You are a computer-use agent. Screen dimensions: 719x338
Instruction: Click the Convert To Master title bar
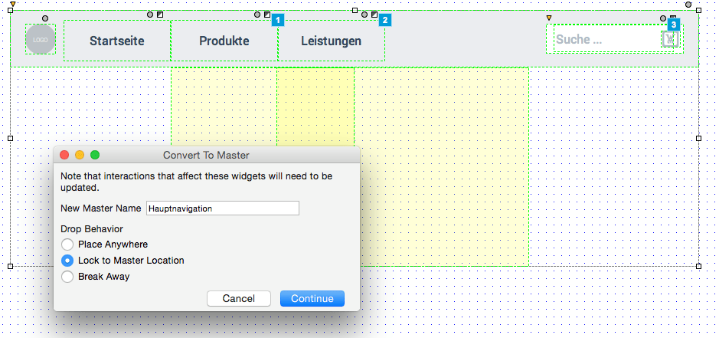[206, 155]
